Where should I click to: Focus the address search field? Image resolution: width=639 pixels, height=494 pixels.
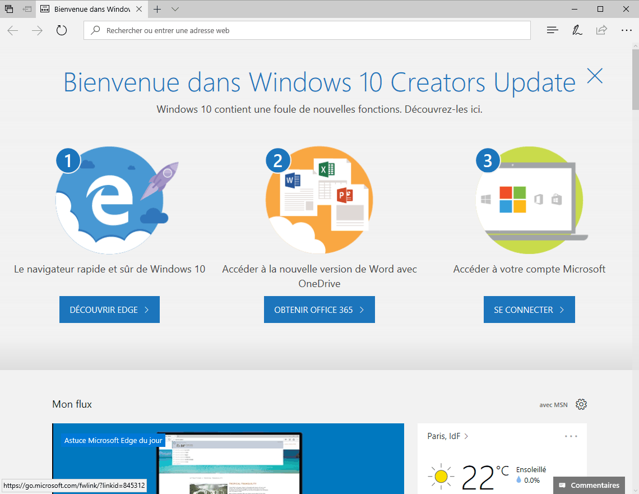coord(307,30)
